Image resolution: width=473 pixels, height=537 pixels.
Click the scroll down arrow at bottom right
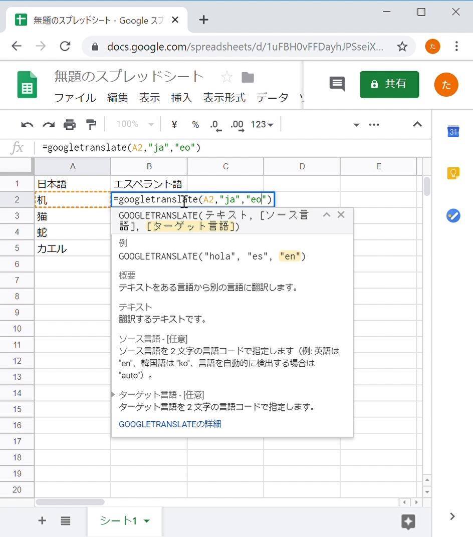(x=427, y=492)
